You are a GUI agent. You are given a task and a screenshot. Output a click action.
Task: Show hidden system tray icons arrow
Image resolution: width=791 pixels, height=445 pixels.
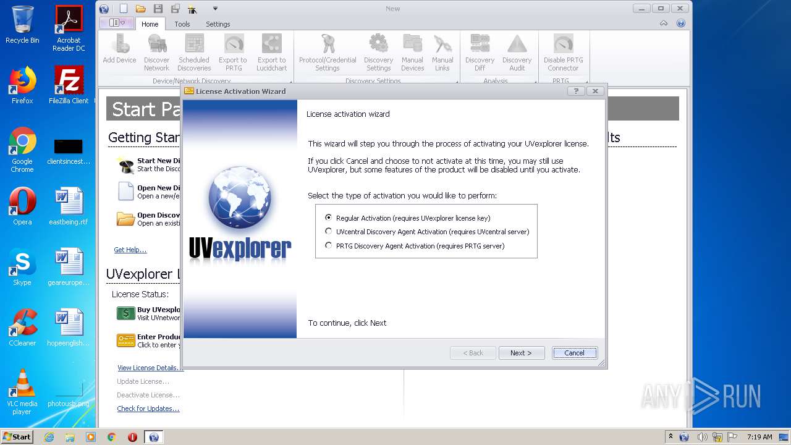coord(670,436)
